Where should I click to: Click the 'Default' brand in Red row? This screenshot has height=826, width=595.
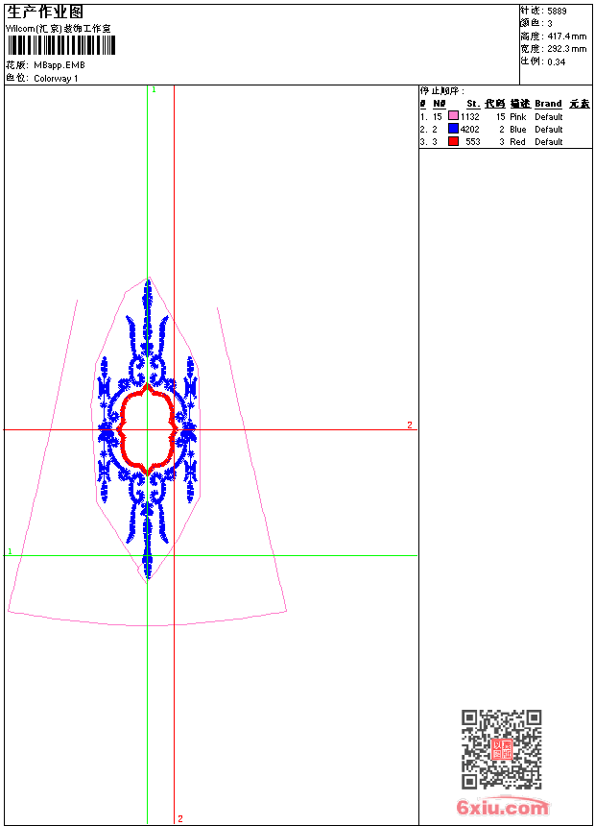[549, 142]
